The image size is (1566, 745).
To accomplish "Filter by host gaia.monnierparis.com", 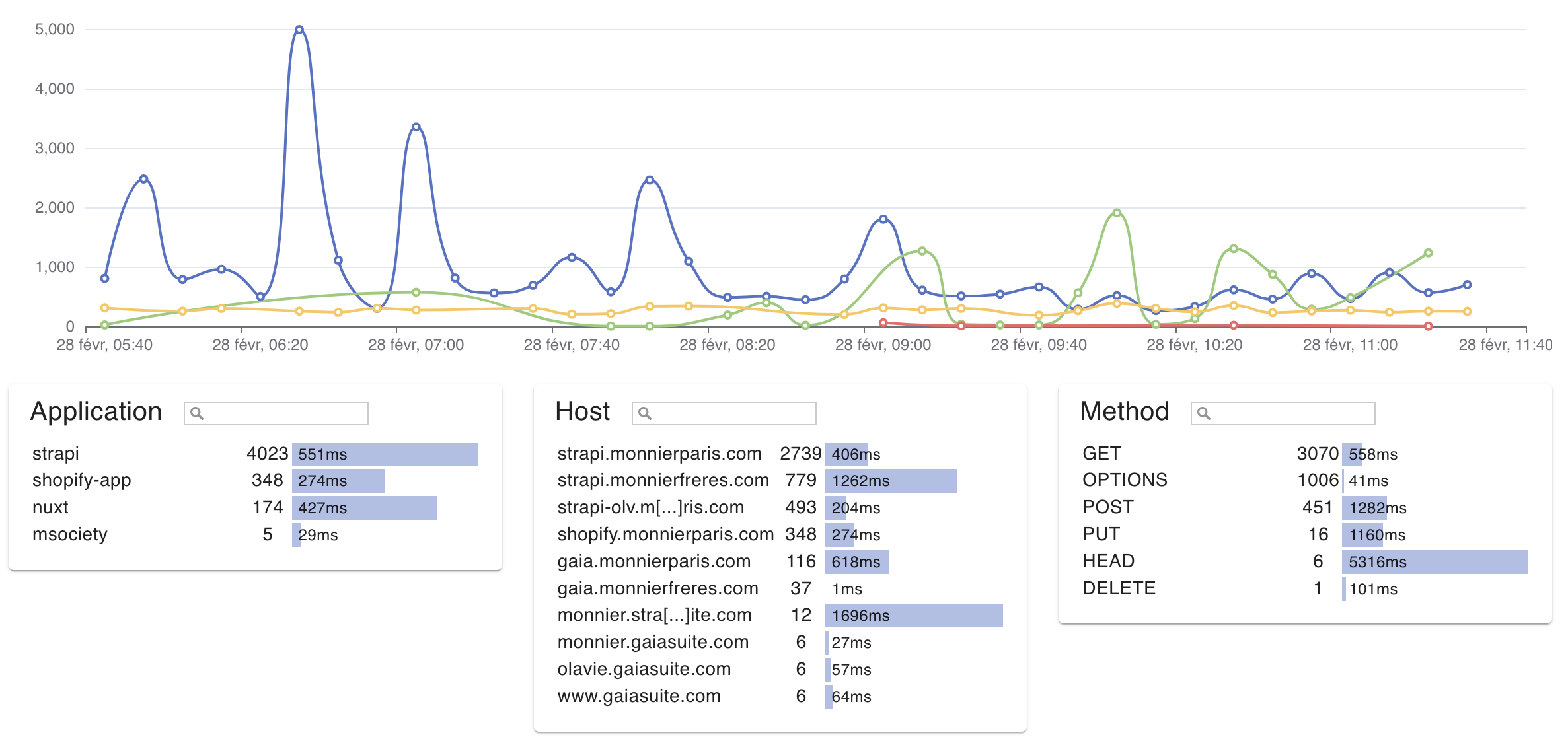I will click(780, 561).
